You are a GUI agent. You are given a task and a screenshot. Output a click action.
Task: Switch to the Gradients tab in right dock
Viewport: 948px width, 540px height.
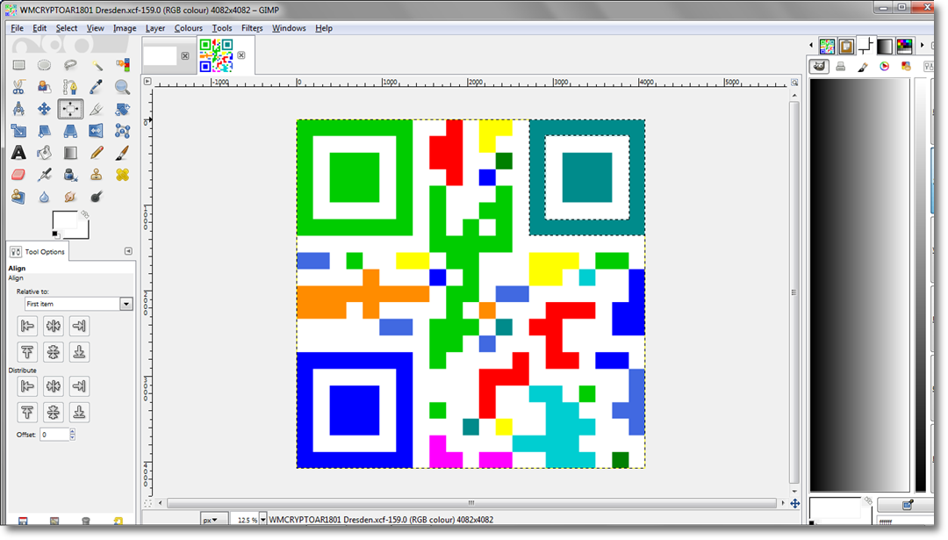885,46
